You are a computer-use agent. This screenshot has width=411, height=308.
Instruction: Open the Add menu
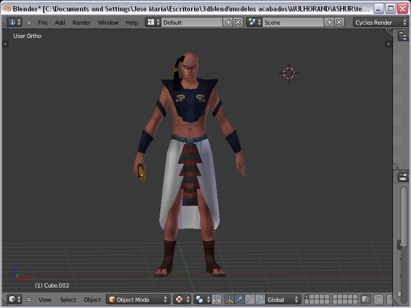(60, 23)
